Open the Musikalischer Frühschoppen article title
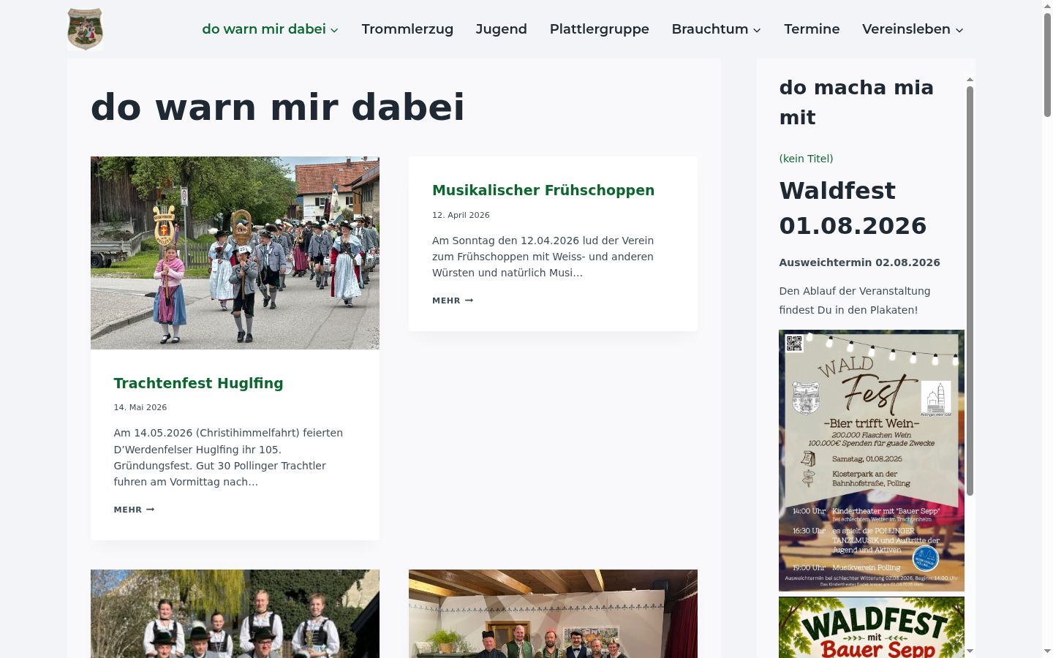Screen dimensions: 1053x658 543,190
